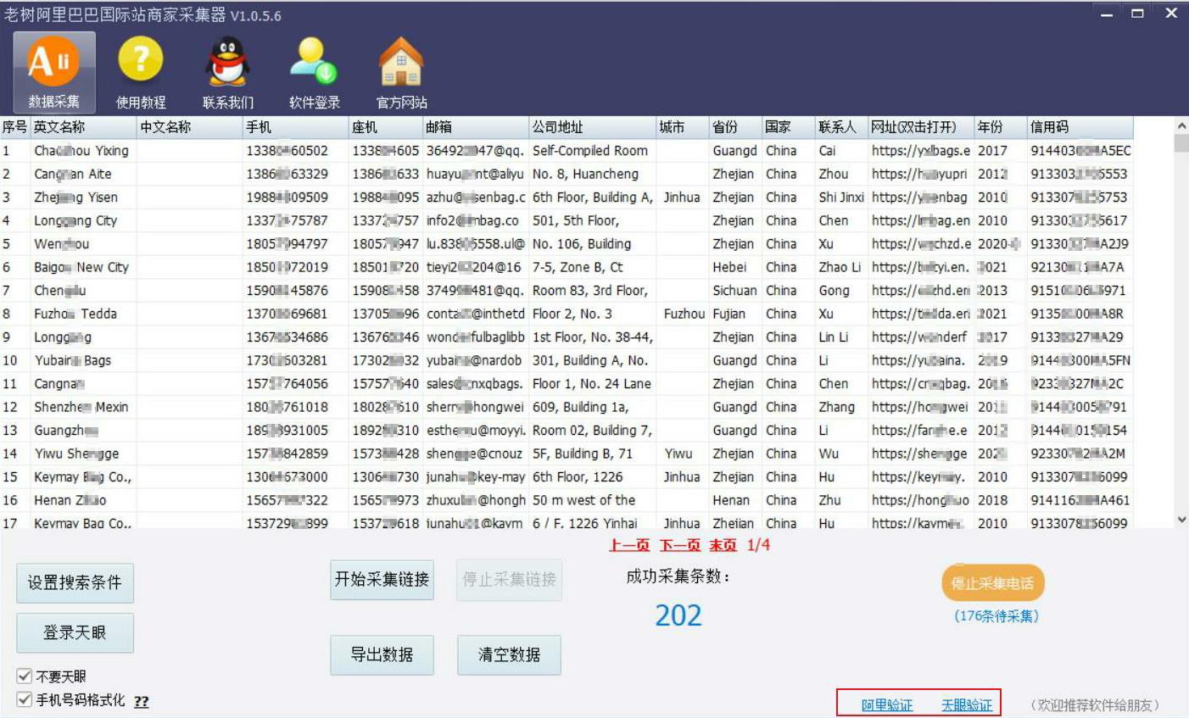Select the 'Yiwu Shengge' company cell
This screenshot has width=1189, height=718.
tap(84, 454)
